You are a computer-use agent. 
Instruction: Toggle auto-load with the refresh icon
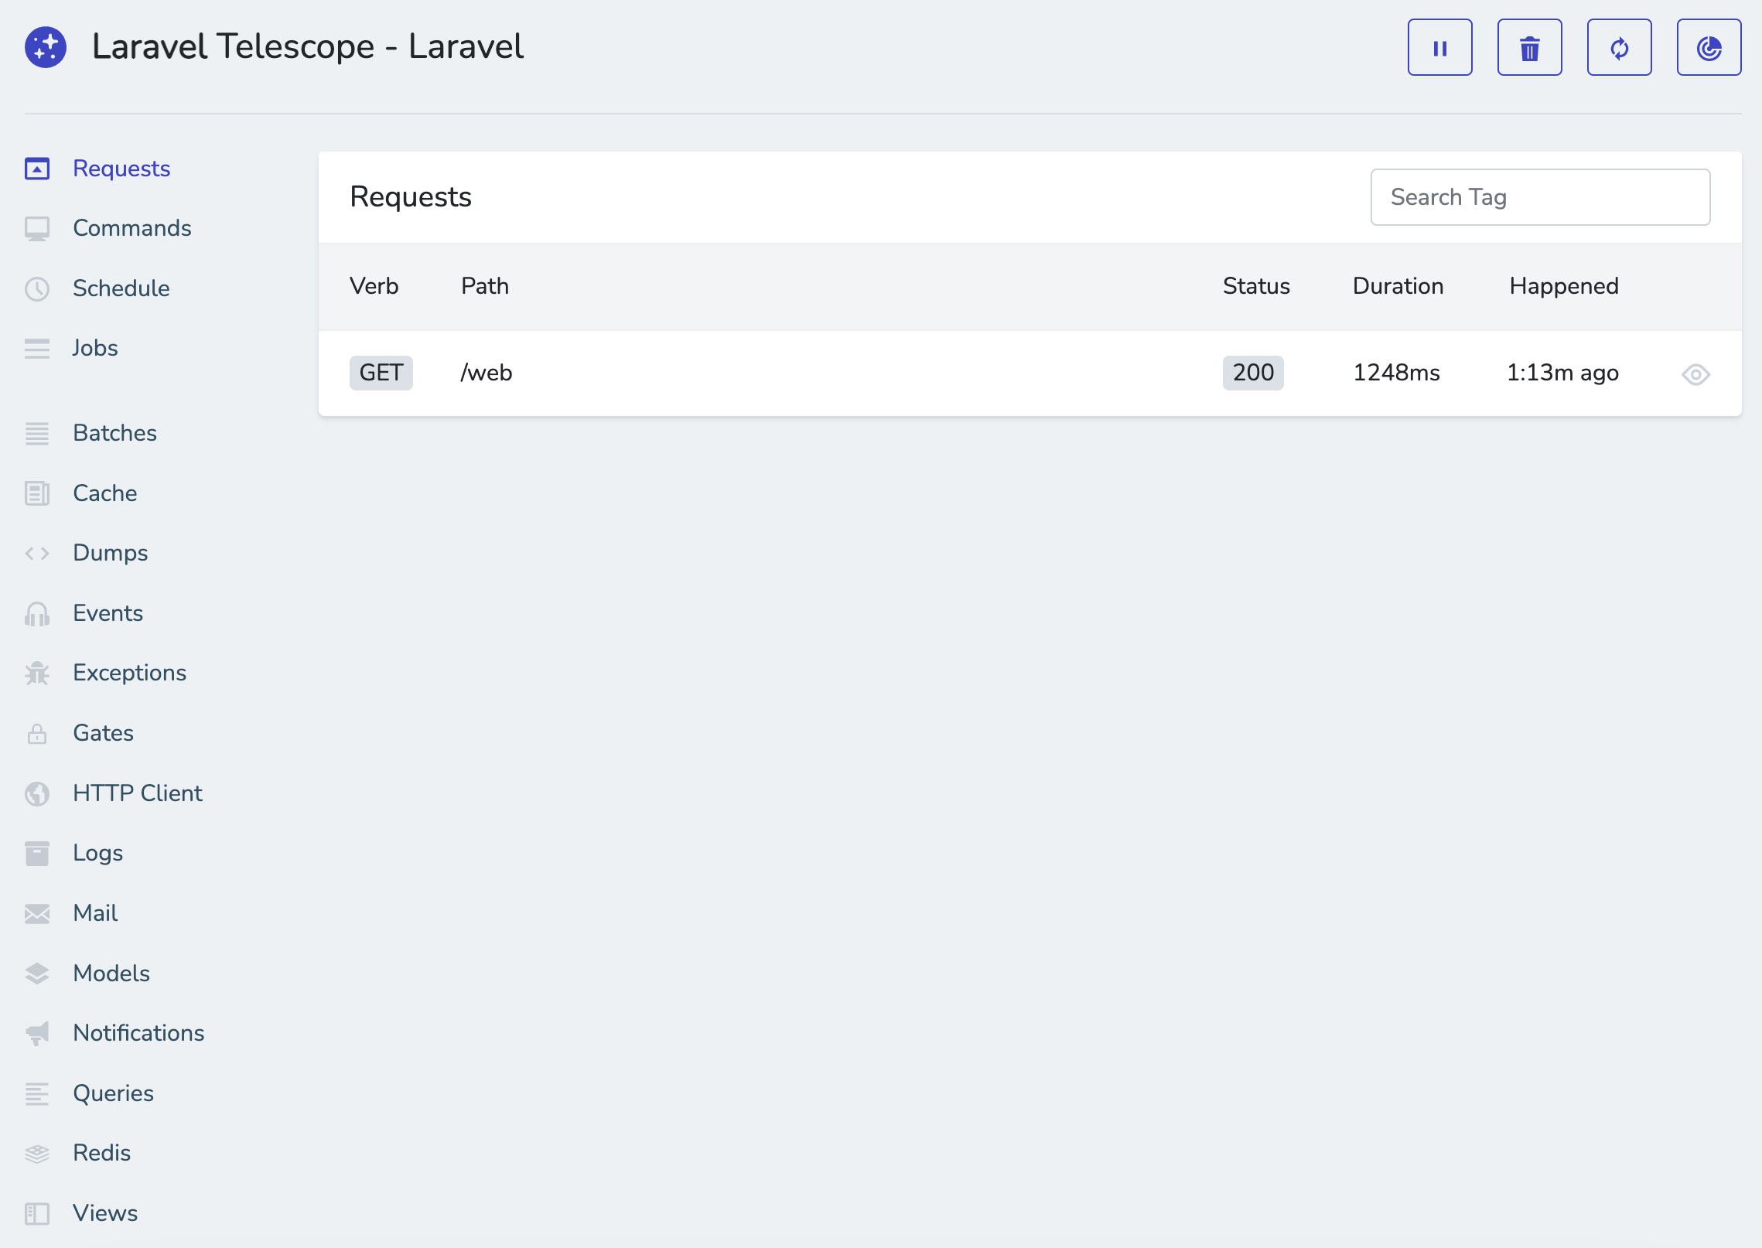(1619, 47)
